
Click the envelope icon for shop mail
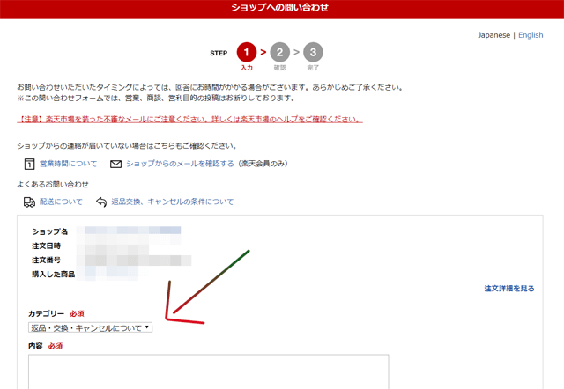coord(115,165)
